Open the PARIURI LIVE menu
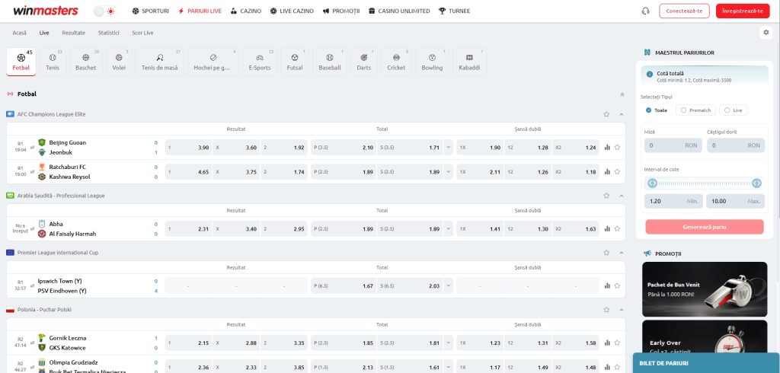The height and width of the screenshot is (373, 780). [x=200, y=11]
